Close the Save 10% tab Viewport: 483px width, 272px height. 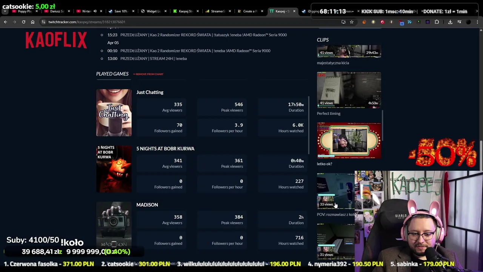133,11
